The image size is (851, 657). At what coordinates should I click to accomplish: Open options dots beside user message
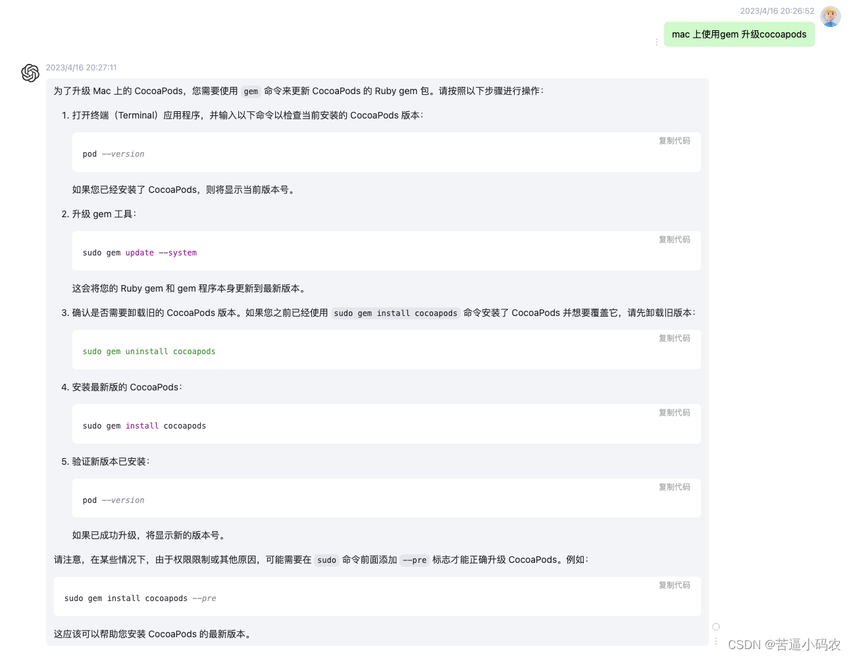tap(656, 42)
